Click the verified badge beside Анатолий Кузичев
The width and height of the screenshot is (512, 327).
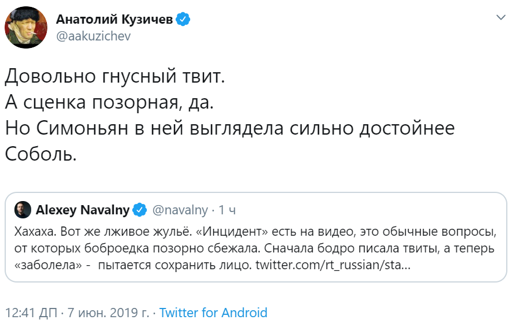(x=183, y=20)
